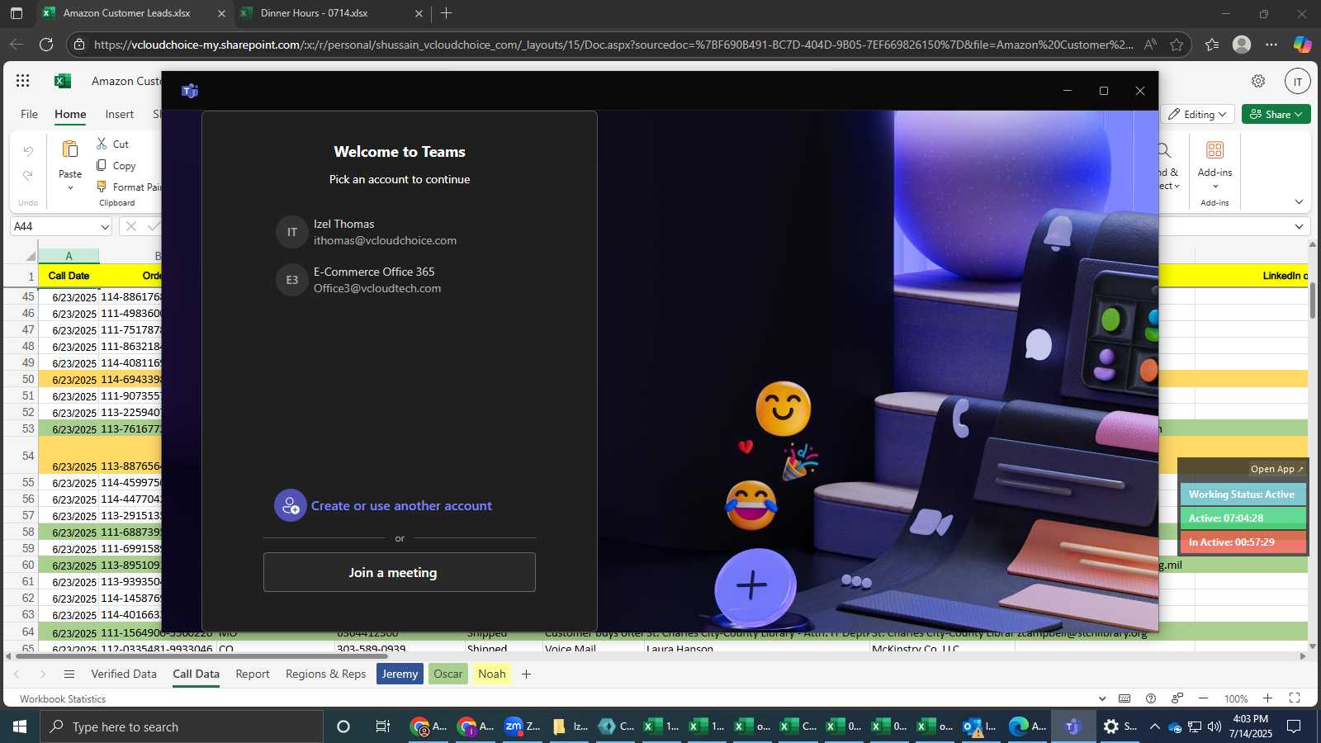
Task: Open Task View in taskbar
Action: point(382,726)
